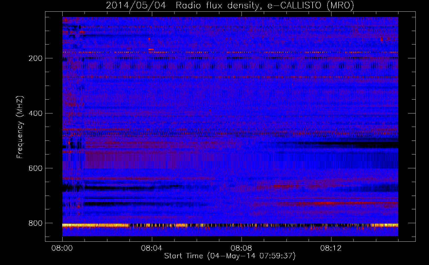Click the 08:12 time tick label

331,248
